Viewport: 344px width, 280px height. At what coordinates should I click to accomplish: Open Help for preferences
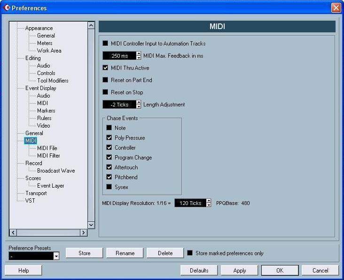23,270
